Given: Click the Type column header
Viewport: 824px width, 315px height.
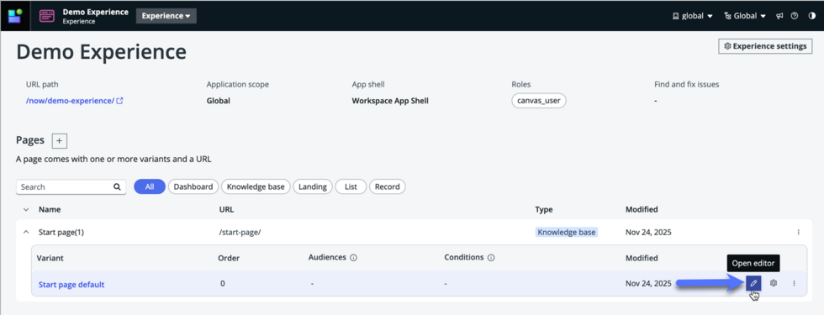Looking at the screenshot, I should pyautogui.click(x=544, y=209).
